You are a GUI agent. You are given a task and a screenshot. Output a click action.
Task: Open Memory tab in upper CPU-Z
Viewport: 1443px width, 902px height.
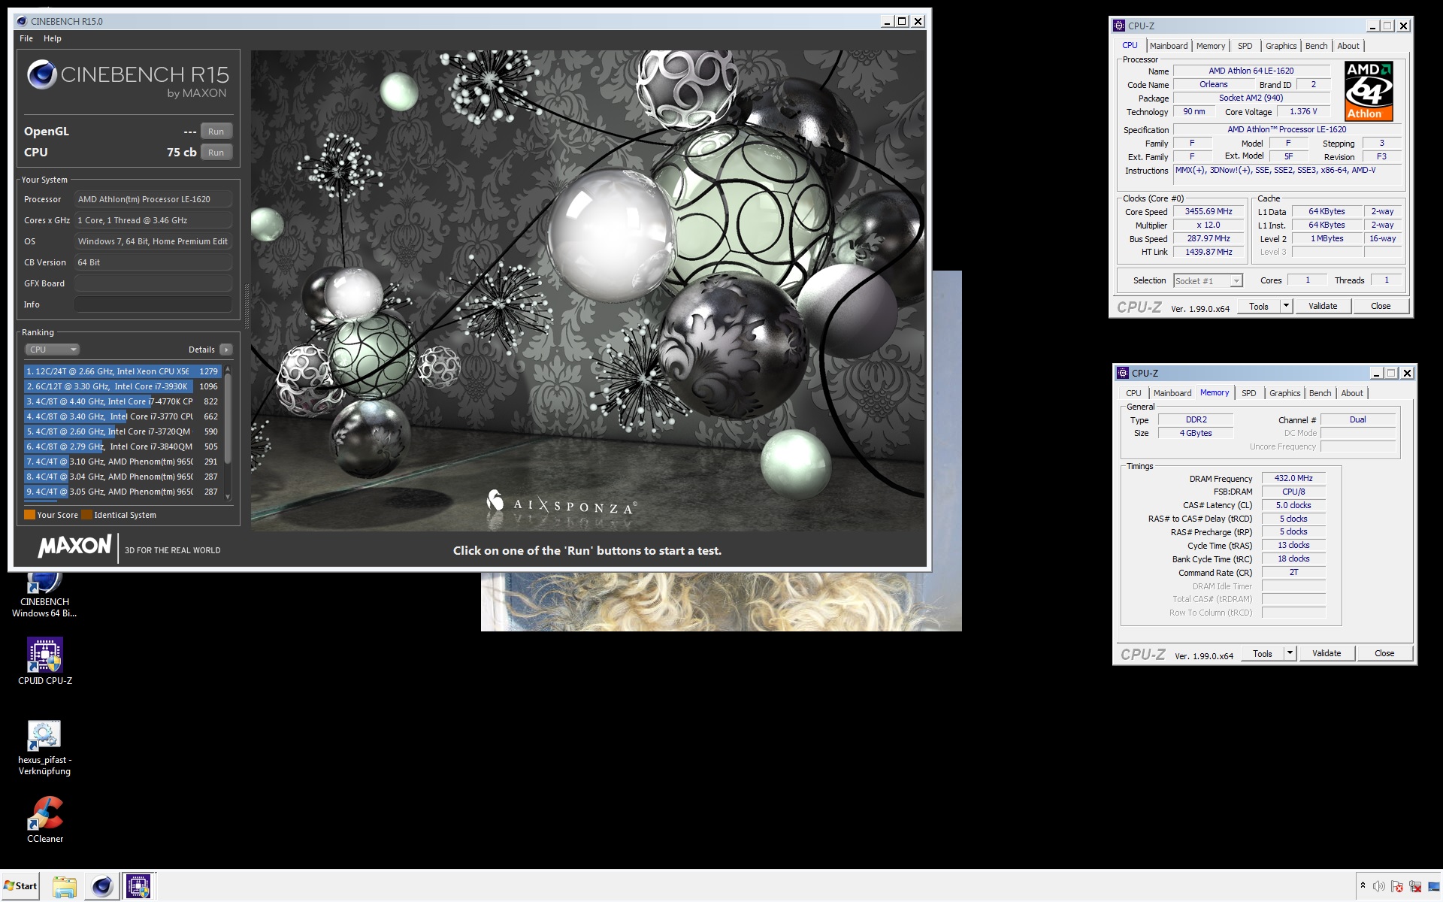tap(1211, 46)
